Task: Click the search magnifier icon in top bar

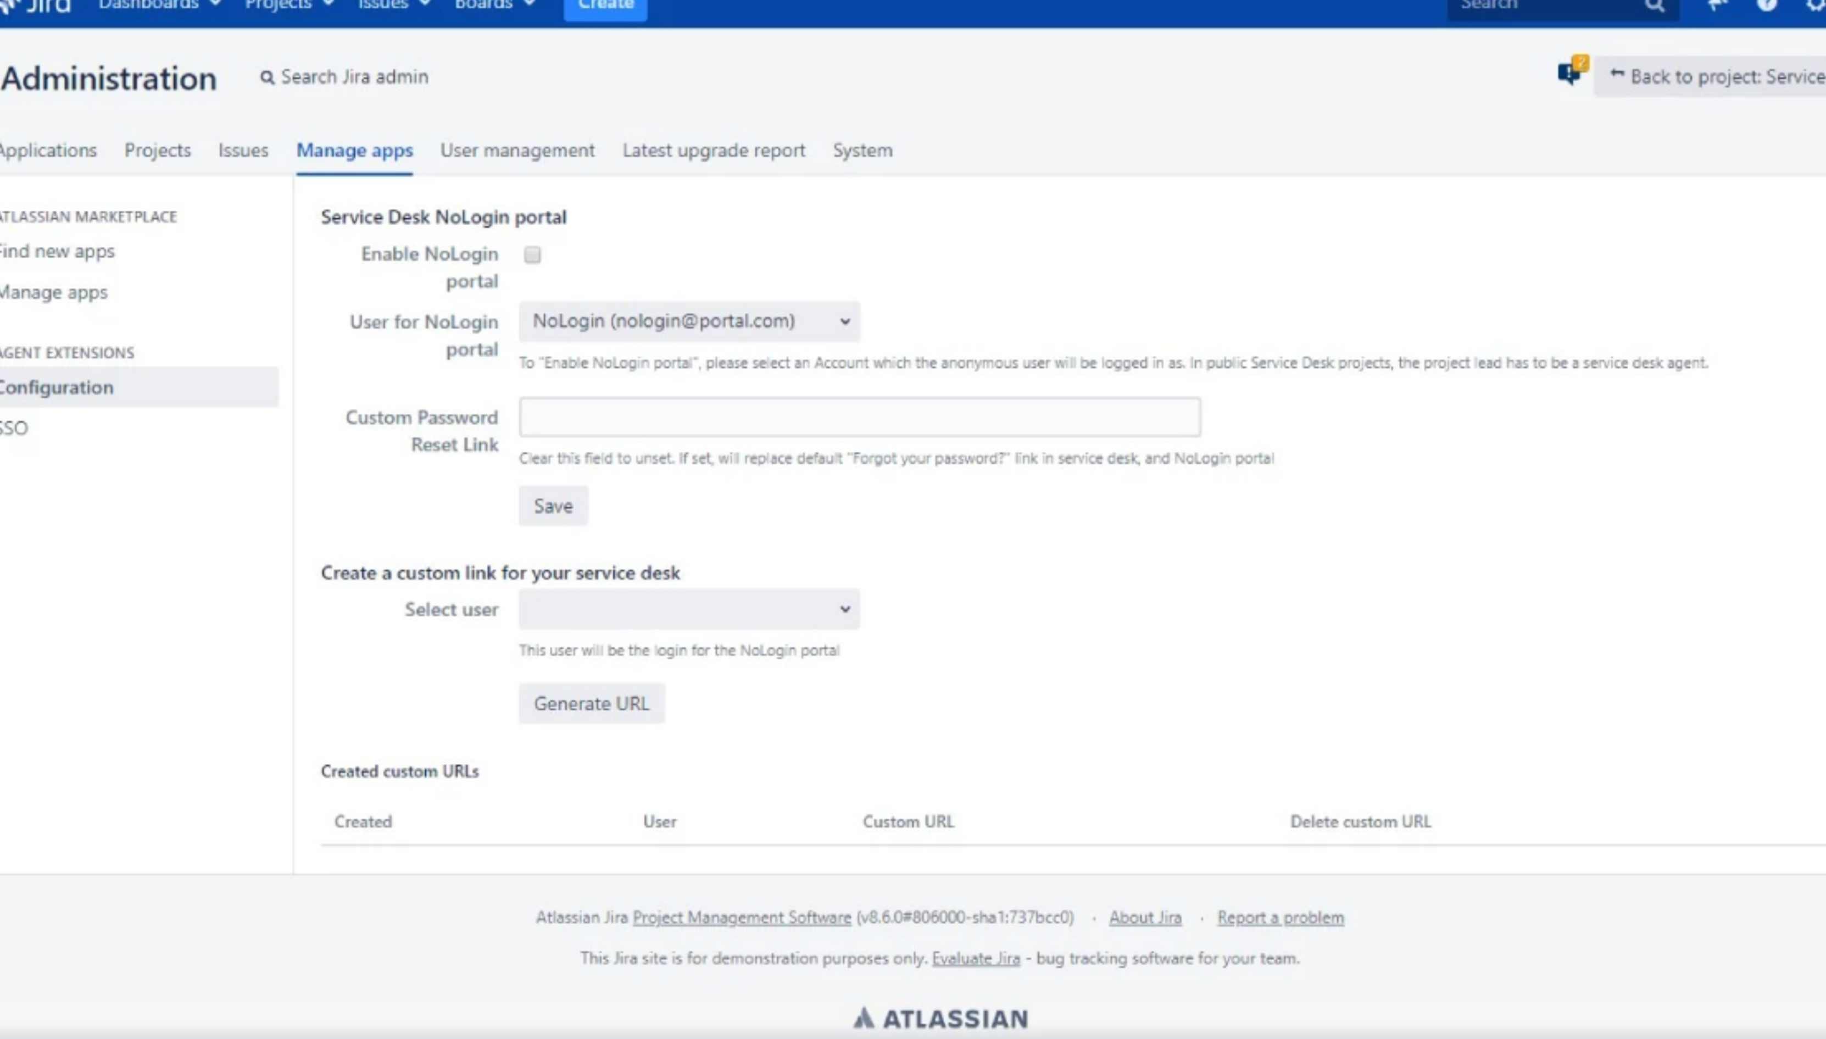Action: 1654,5
